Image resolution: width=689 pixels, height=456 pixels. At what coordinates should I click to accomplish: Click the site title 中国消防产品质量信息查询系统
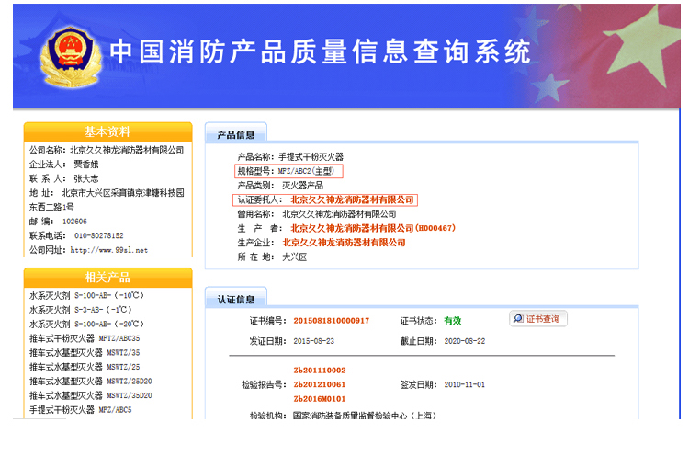320,51
